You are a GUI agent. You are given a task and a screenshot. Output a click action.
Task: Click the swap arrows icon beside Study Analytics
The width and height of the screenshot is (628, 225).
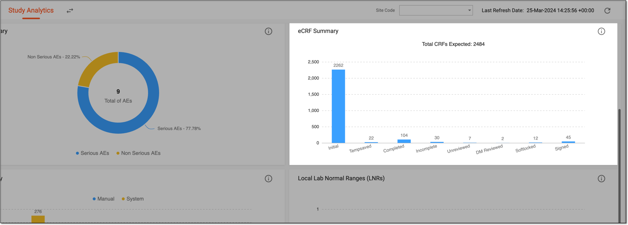click(70, 11)
